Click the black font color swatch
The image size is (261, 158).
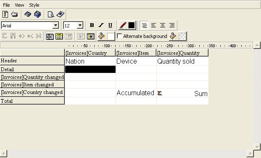point(132,25)
